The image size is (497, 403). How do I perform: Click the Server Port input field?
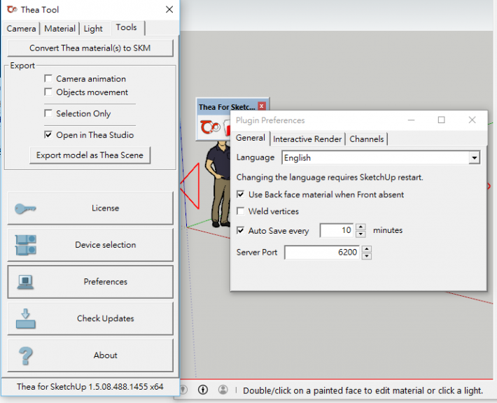pyautogui.click(x=322, y=252)
